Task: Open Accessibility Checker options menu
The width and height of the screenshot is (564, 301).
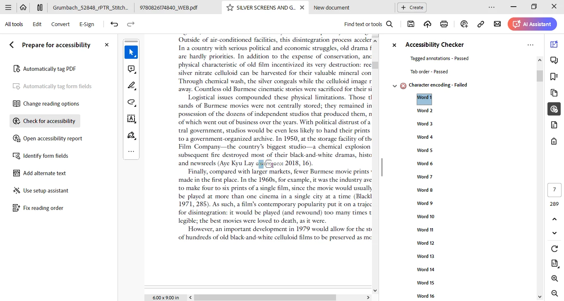Action: point(530,45)
